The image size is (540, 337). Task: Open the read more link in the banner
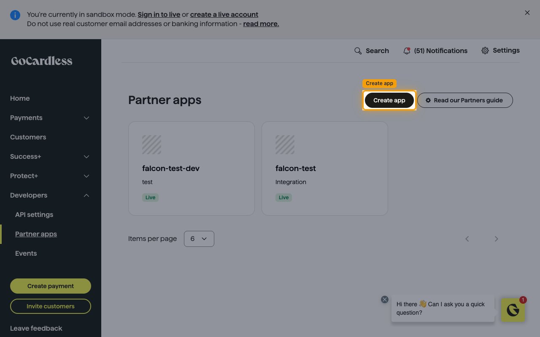pos(261,24)
